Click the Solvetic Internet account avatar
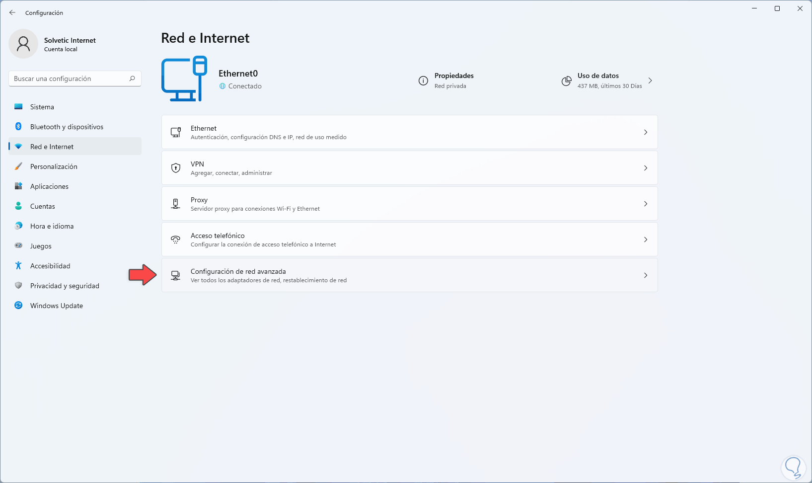 pyautogui.click(x=23, y=44)
